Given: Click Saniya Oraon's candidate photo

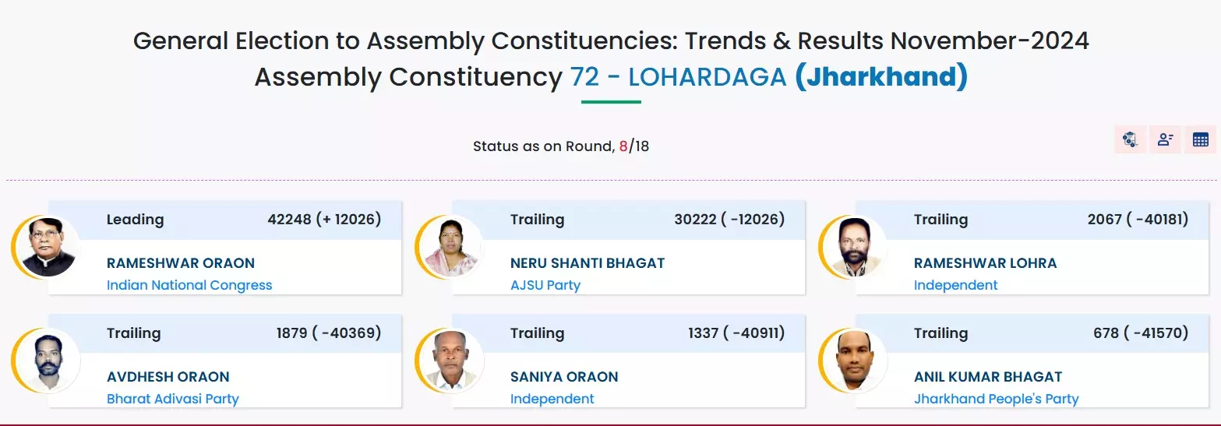Looking at the screenshot, I should point(452,361).
